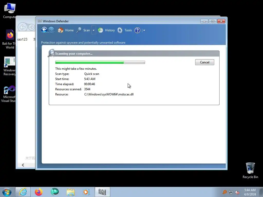Click the Tools gear icon
This screenshot has height=197, width=263.
pos(120,30)
